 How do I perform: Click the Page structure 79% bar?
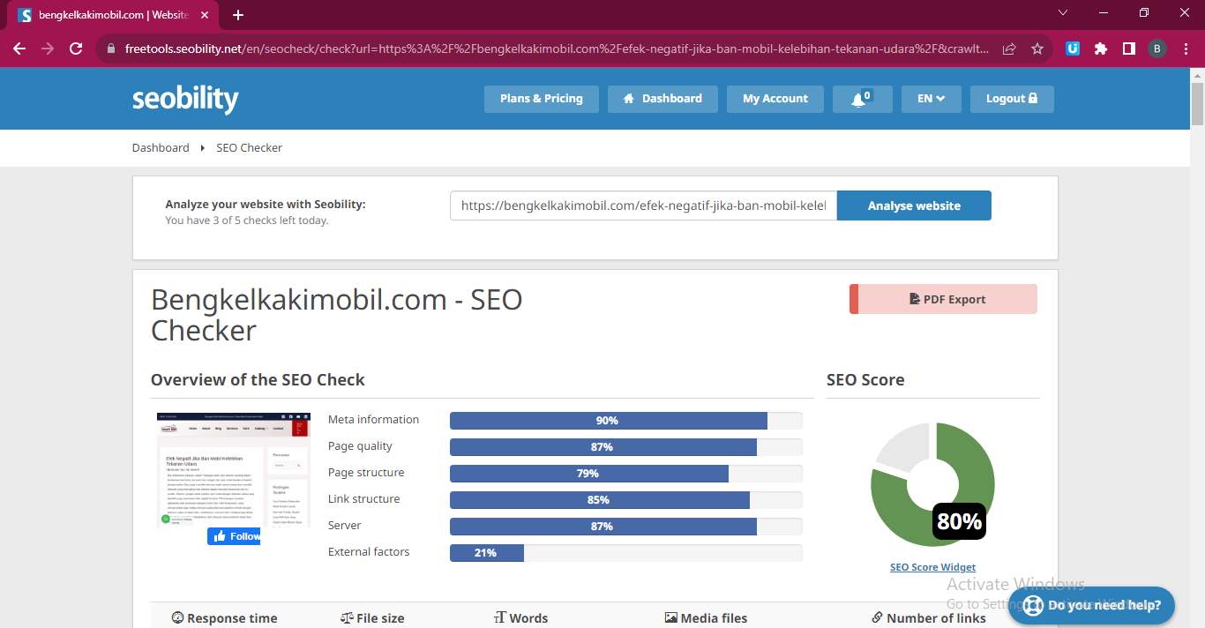tap(625, 474)
